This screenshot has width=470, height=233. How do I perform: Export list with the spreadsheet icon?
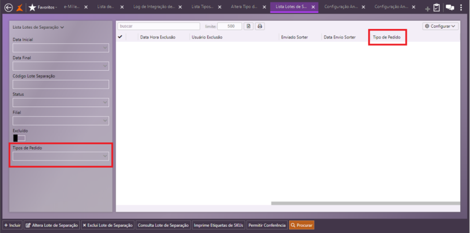click(x=249, y=27)
